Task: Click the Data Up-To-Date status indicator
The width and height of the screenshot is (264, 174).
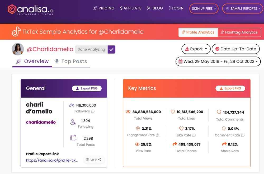Action: [x=235, y=49]
